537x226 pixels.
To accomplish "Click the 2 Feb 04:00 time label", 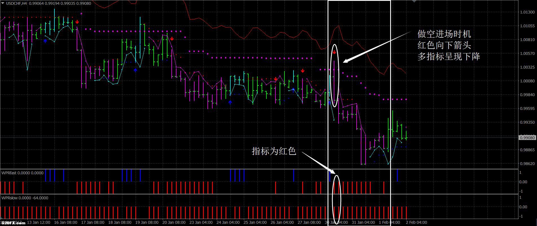I will tap(416, 222).
